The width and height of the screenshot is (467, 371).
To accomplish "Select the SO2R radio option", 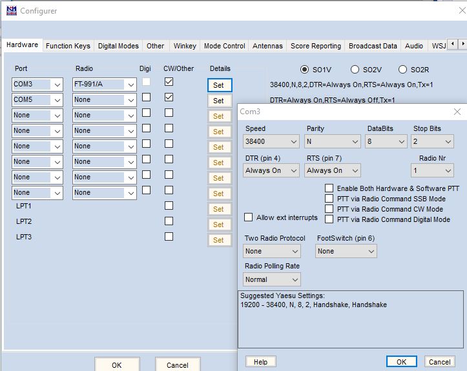I will [403, 70].
